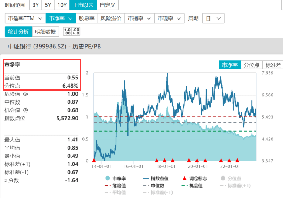Image resolution: width=283 pixels, height=198 pixels.
Task: Open settings gear beside 机会值
Action: coord(25,110)
